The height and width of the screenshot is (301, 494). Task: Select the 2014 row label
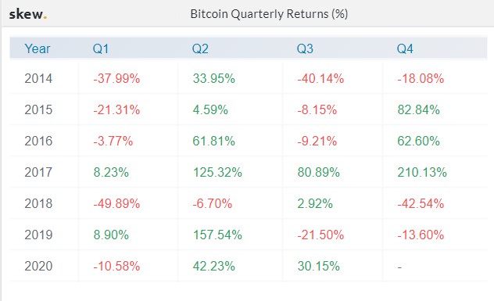tap(38, 78)
